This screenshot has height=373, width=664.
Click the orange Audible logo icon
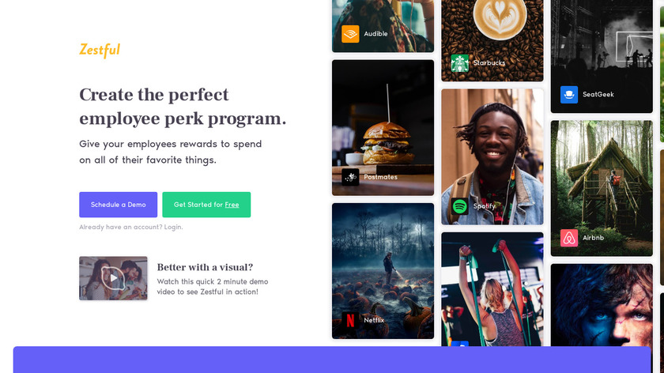[350, 34]
